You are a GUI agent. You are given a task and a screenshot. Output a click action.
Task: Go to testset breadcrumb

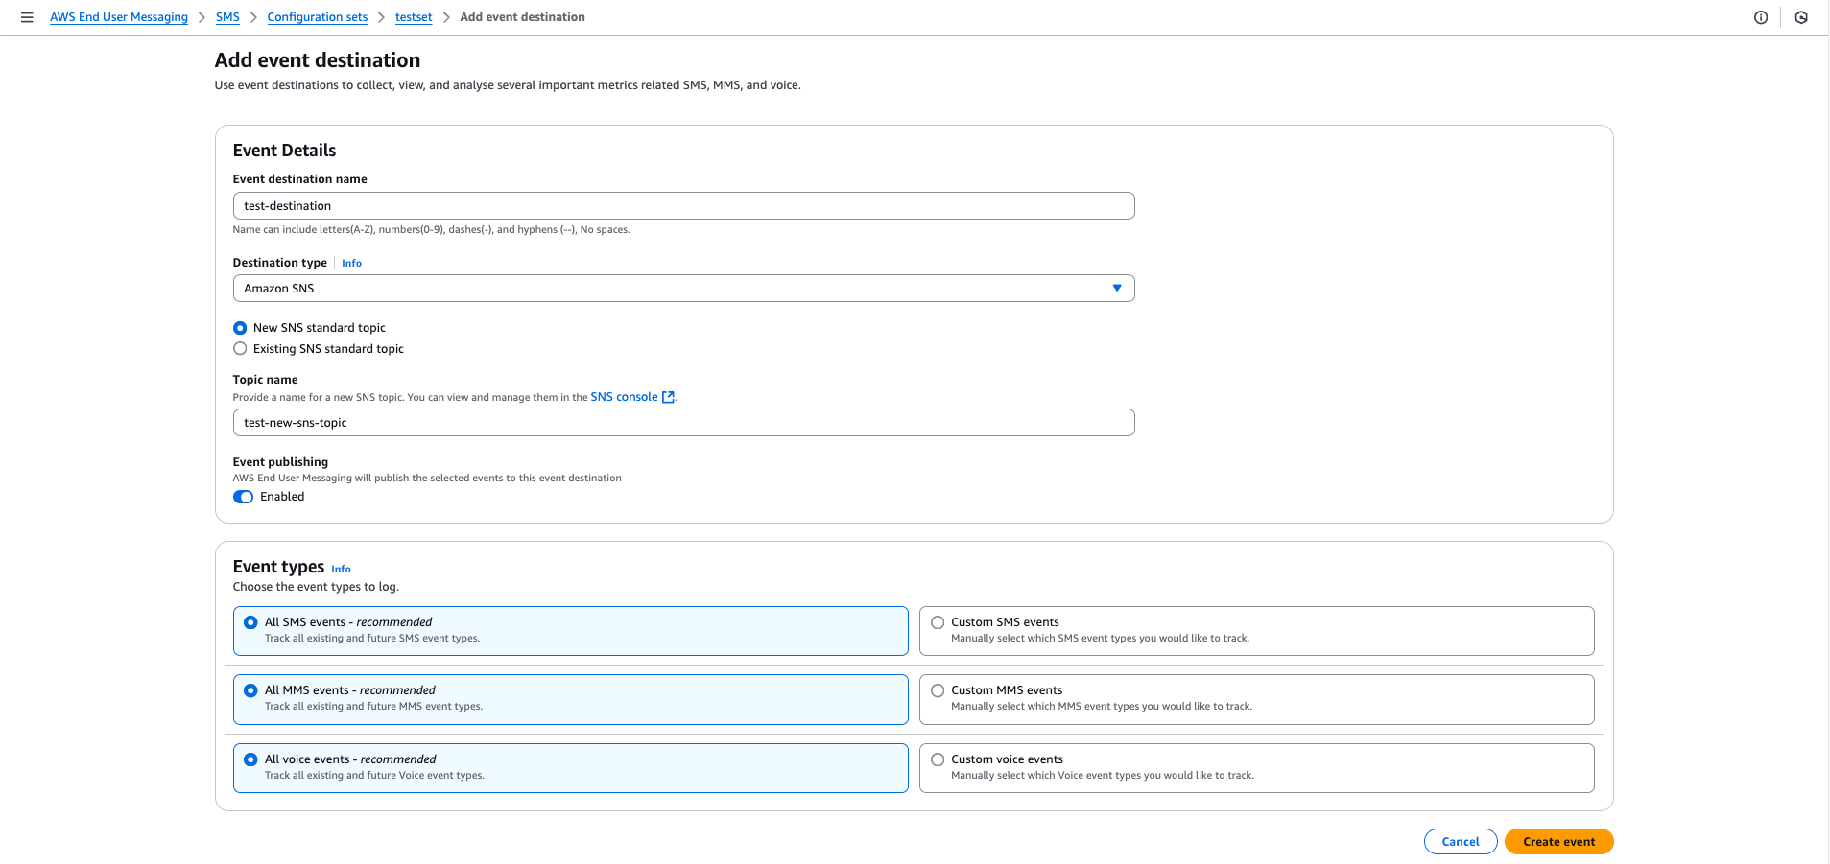point(414,17)
